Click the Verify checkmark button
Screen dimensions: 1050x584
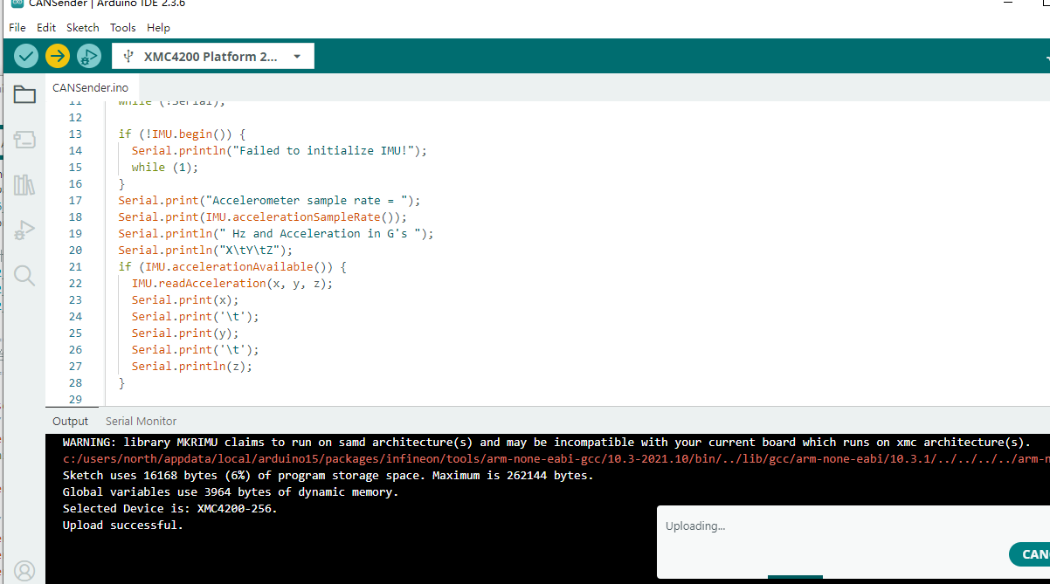[26, 56]
